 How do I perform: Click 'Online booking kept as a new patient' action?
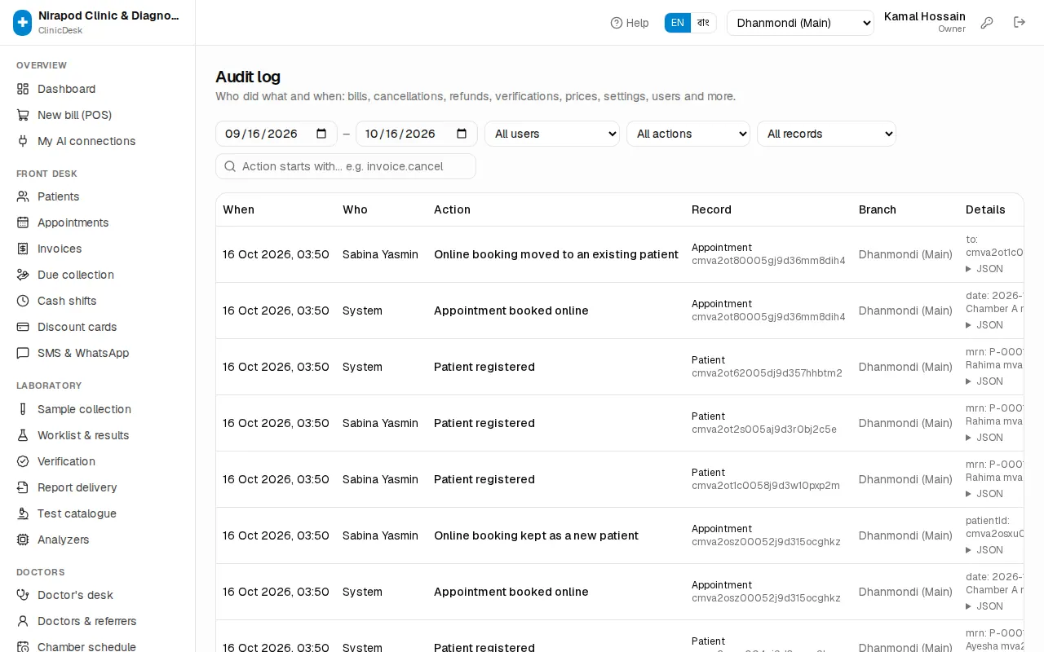536,535
